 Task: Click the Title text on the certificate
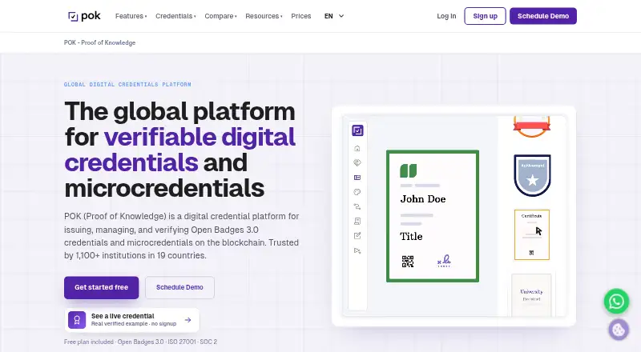[x=411, y=237]
